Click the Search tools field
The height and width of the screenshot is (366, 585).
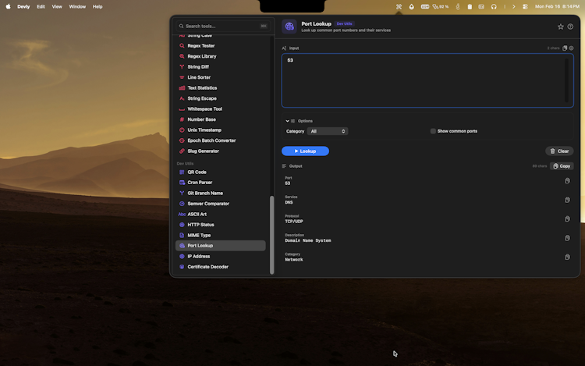tap(223, 26)
